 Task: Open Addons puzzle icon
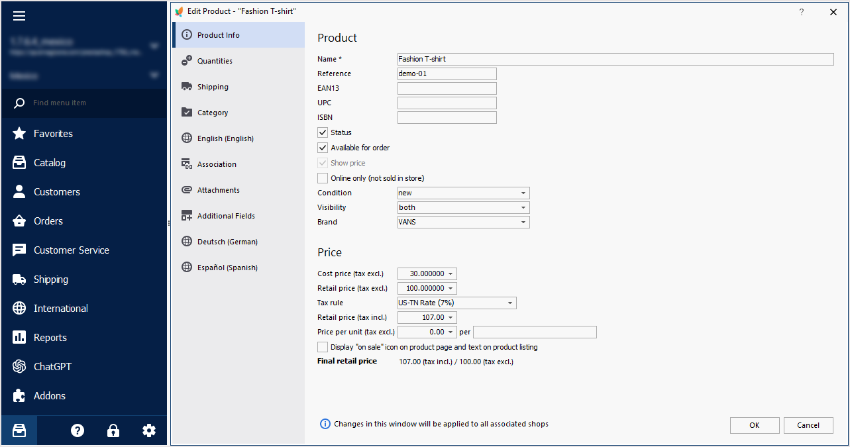[x=19, y=395]
